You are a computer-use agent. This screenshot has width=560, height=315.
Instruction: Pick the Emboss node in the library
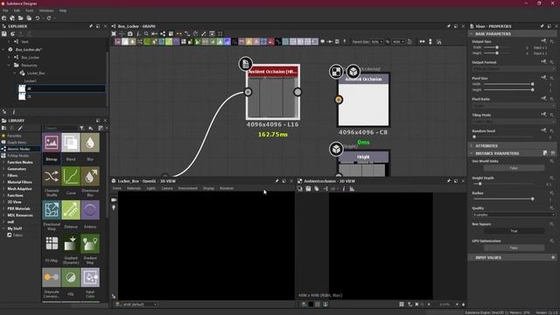click(x=90, y=210)
